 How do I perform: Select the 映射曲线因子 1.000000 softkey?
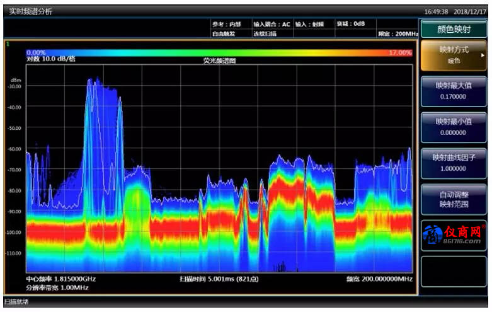[x=454, y=163]
